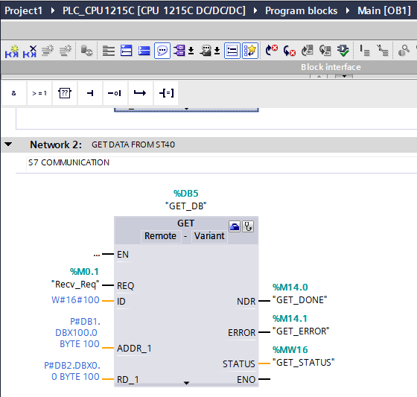Image resolution: width=417 pixels, height=397 pixels.
Task: Select the "GET_ERROR" output tag
Action: click(301, 331)
